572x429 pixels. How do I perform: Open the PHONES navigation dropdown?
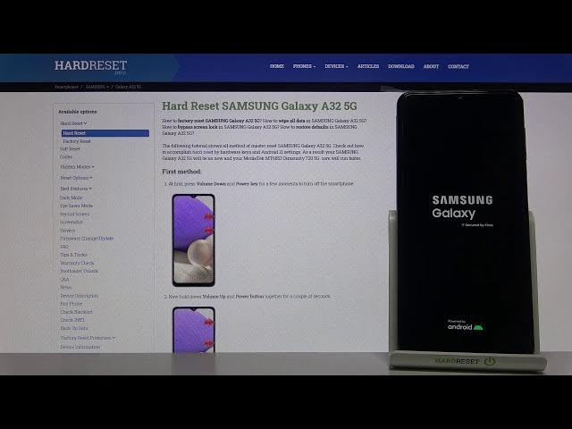(x=304, y=66)
